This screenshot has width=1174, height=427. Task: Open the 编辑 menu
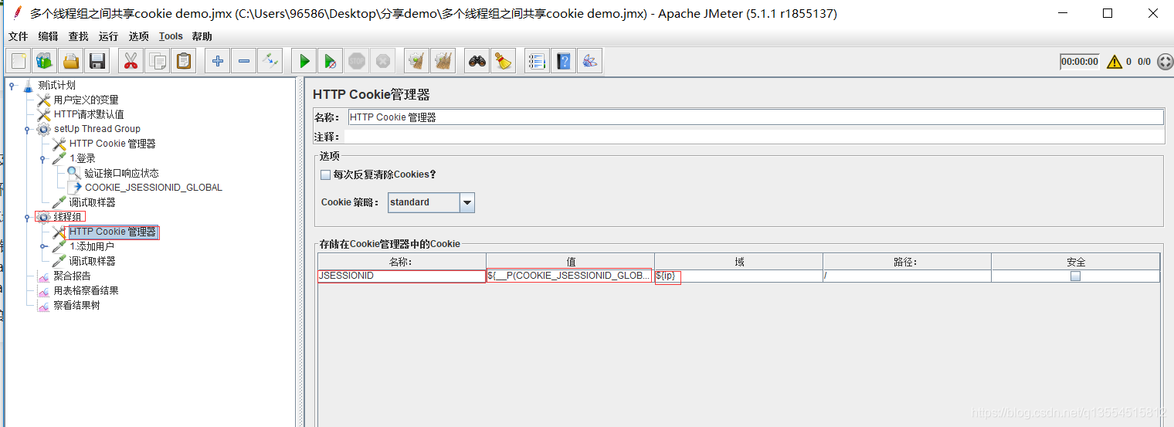[48, 36]
